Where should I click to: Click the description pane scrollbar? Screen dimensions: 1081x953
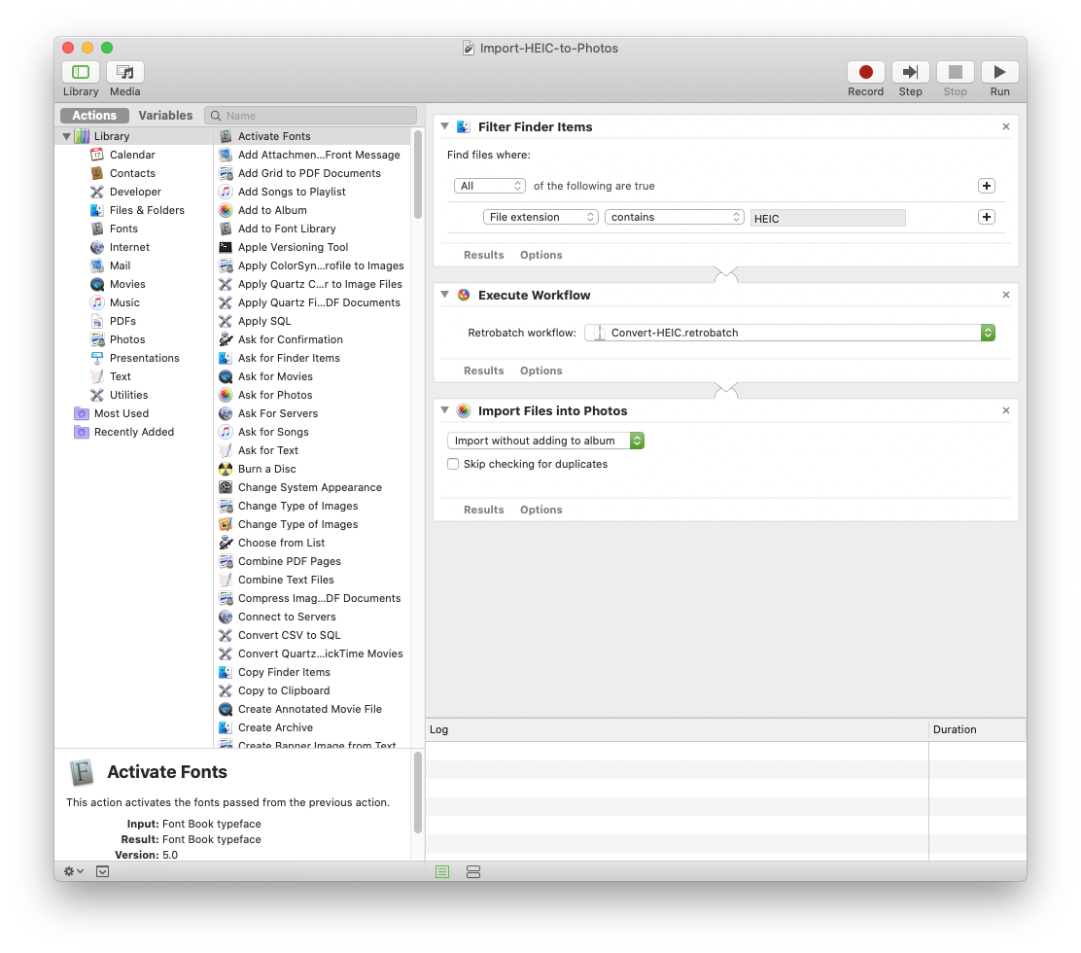(418, 793)
